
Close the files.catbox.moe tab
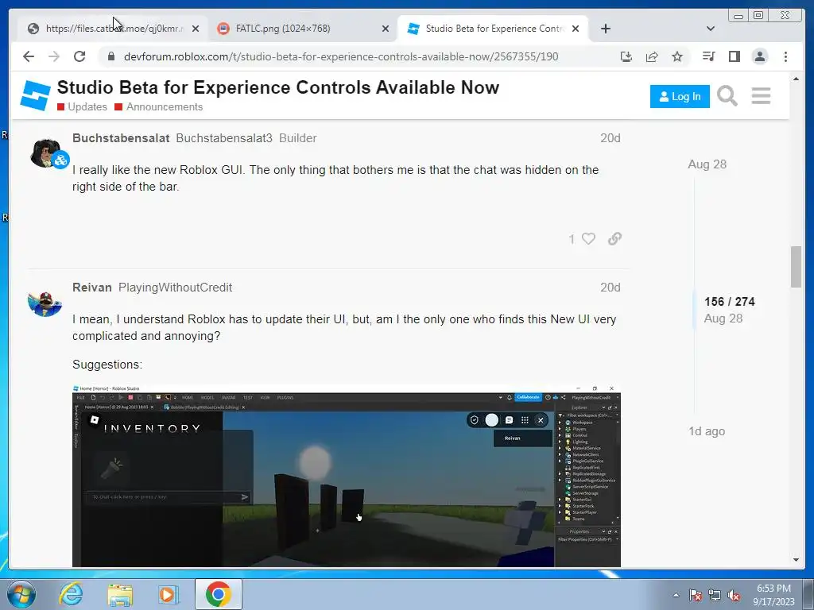196,29
